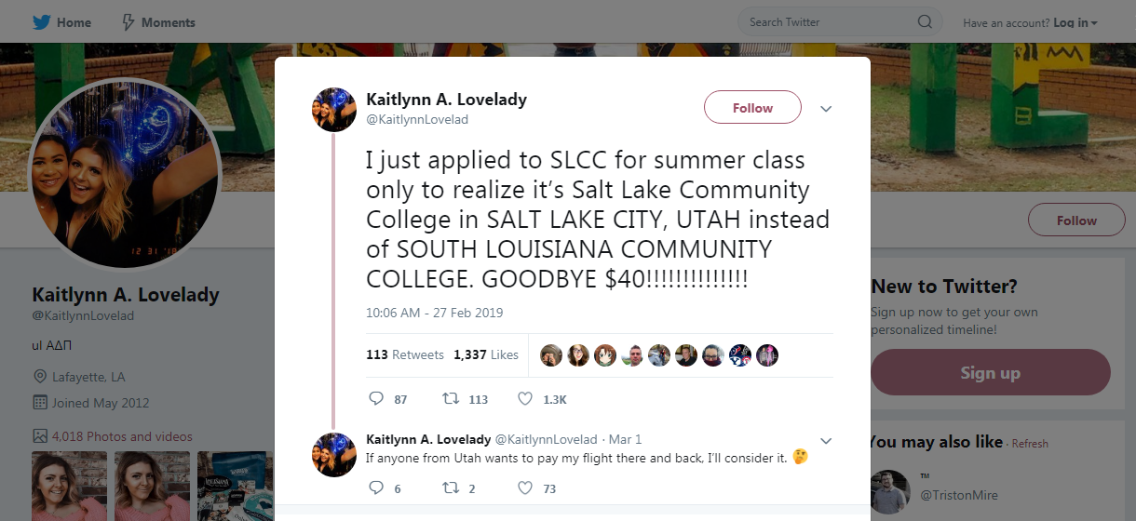Open Moments from the top navigation
1136x521 pixels.
click(x=158, y=22)
